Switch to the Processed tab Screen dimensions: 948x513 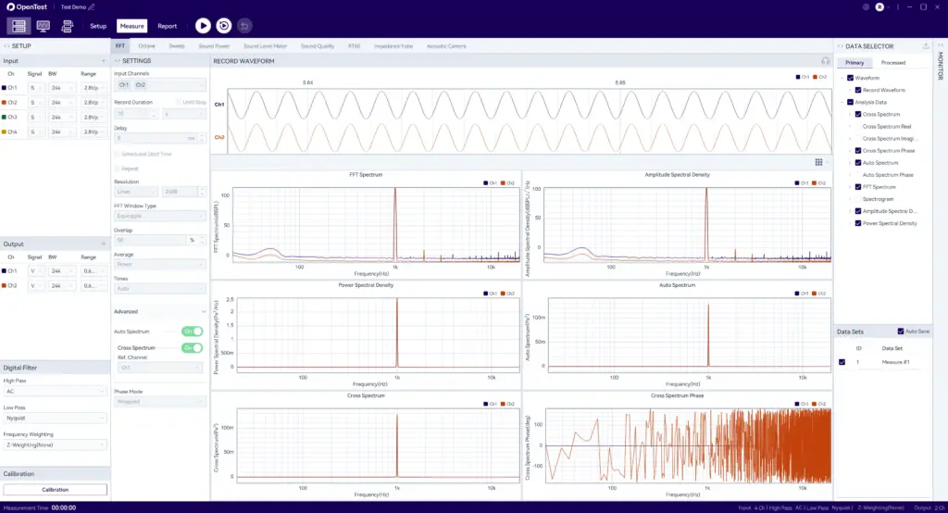pyautogui.click(x=893, y=63)
